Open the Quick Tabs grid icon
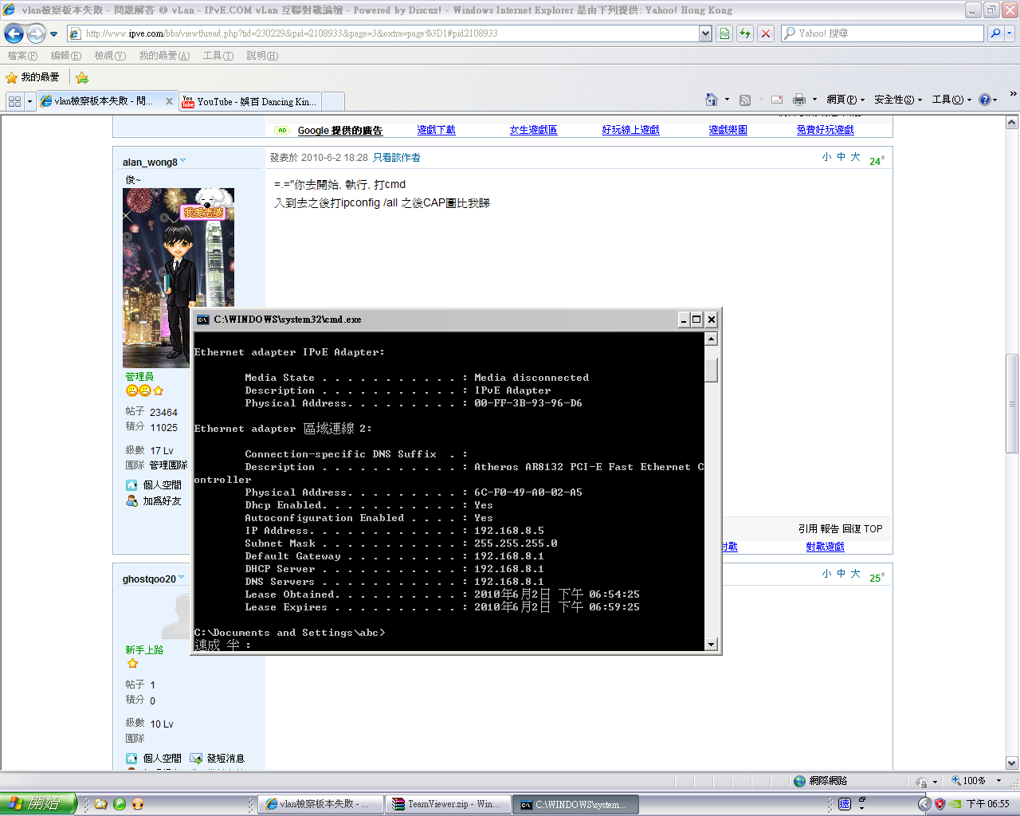This screenshot has height=816, width=1020. (x=14, y=101)
